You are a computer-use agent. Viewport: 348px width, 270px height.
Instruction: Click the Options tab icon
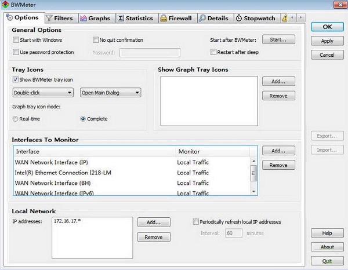point(9,19)
